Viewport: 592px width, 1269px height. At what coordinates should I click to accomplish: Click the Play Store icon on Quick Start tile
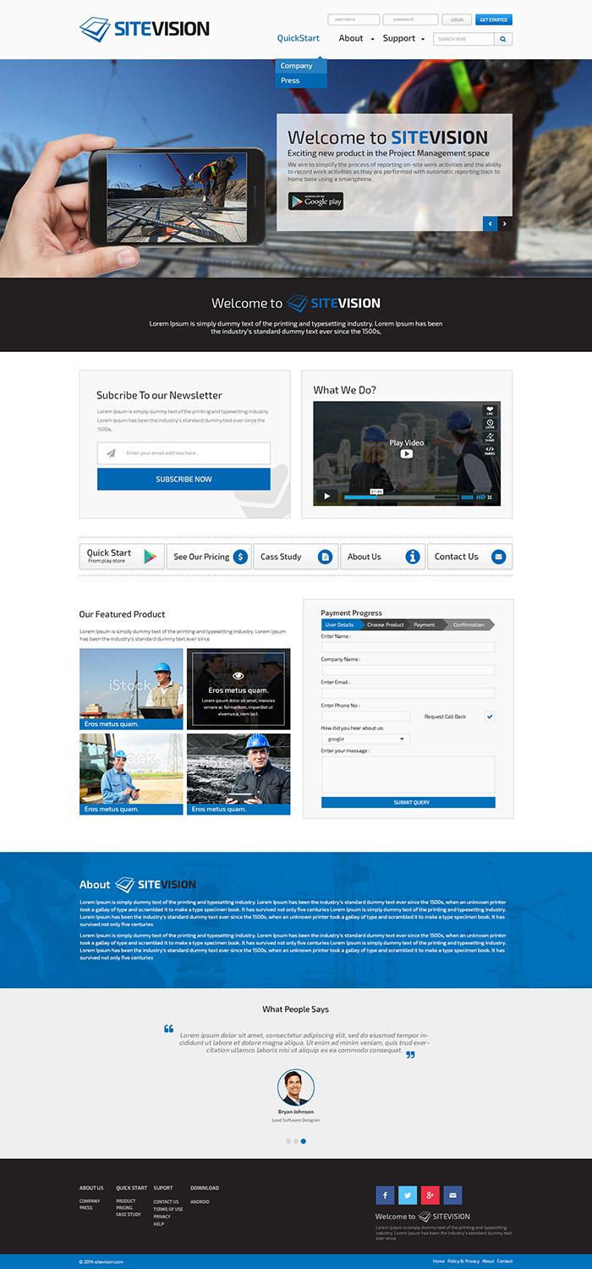(150, 557)
